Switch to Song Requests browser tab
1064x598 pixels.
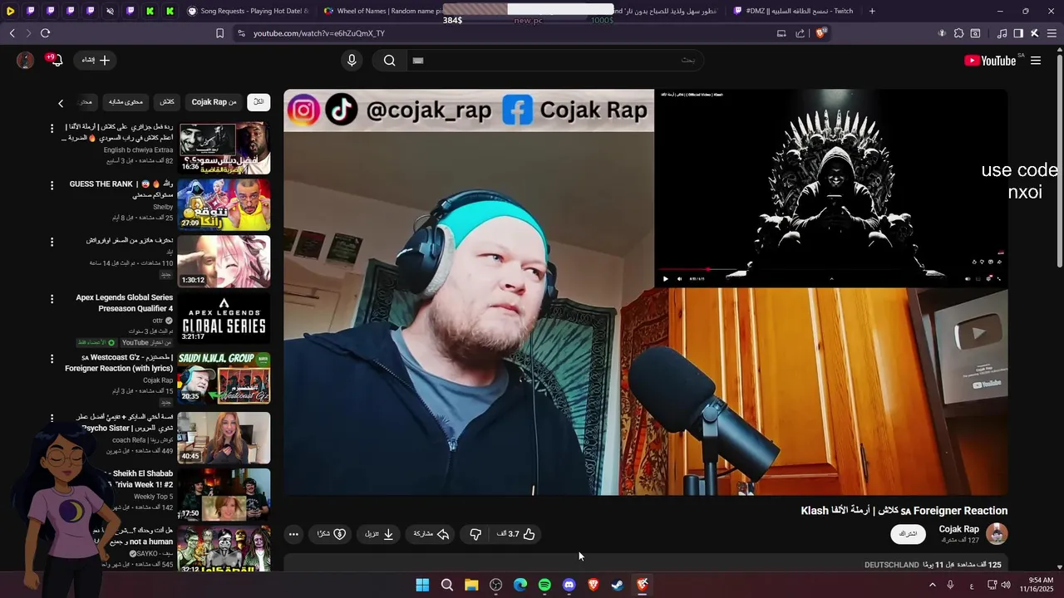[248, 11]
